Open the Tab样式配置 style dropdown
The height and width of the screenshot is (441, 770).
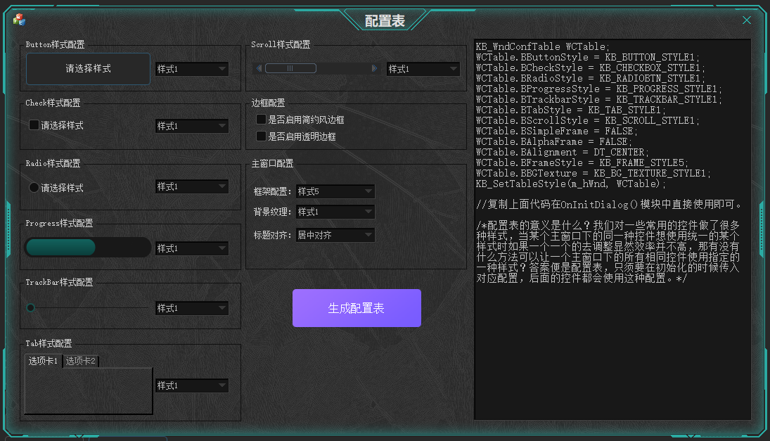pos(191,385)
